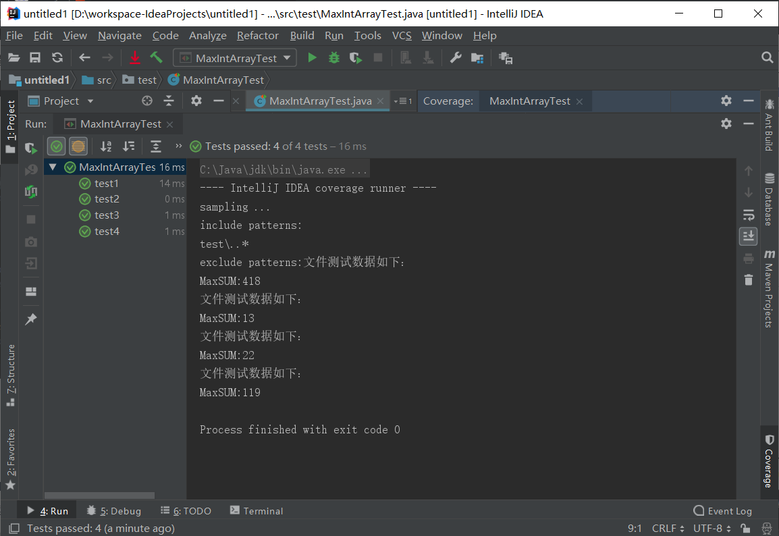Open the 6: TODO tool window

click(186, 510)
